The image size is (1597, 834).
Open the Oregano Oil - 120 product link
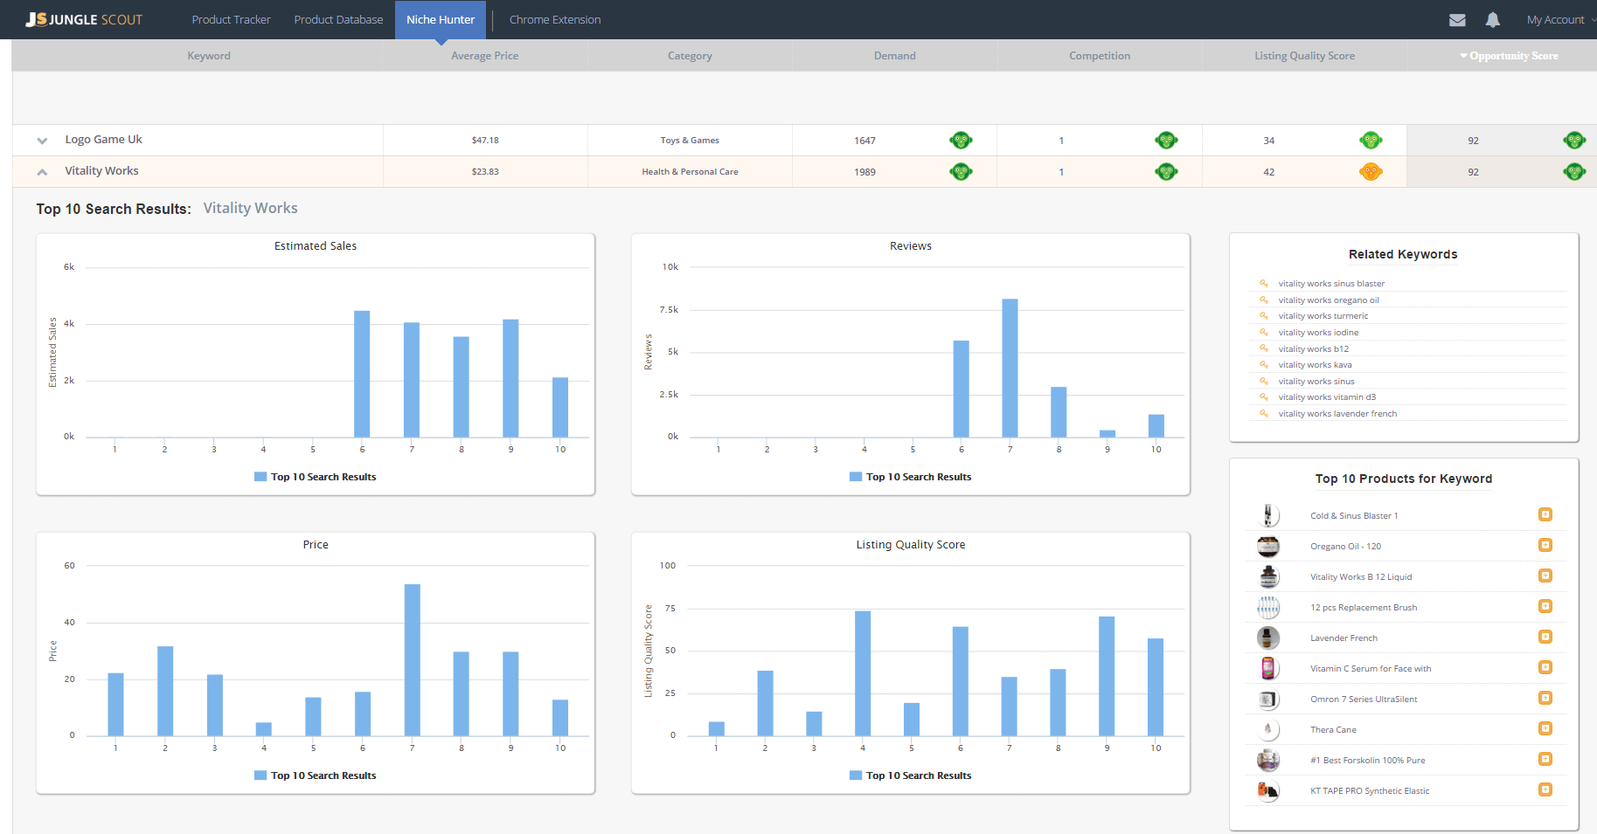[x=1345, y=546]
